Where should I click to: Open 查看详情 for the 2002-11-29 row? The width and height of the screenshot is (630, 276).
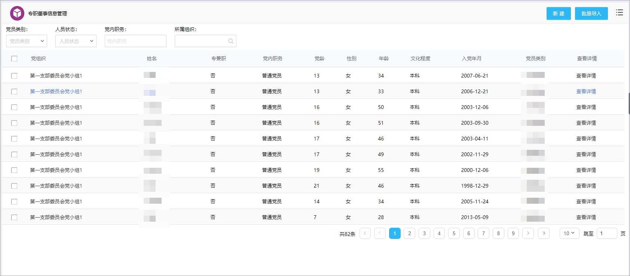pos(586,154)
